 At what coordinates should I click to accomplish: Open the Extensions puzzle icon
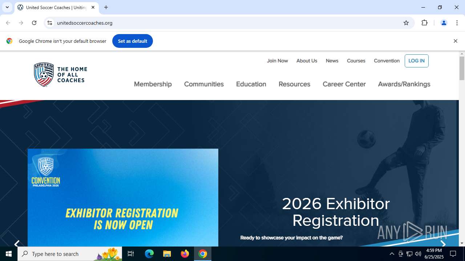[424, 23]
